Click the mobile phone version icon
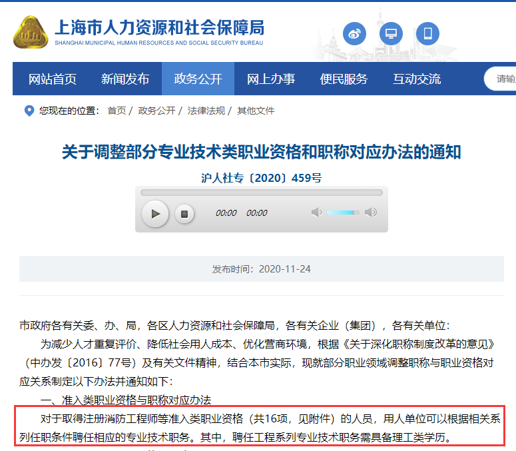The image size is (516, 451). (427, 33)
